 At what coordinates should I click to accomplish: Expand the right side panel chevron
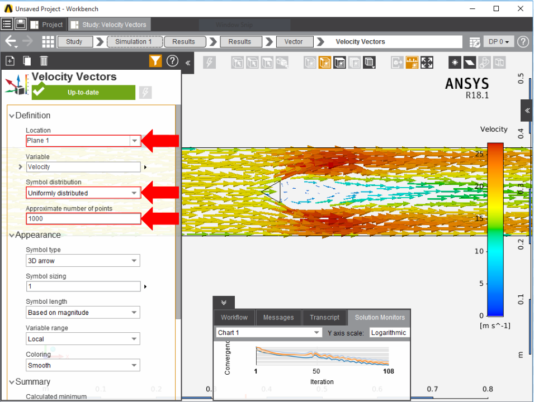[x=527, y=111]
